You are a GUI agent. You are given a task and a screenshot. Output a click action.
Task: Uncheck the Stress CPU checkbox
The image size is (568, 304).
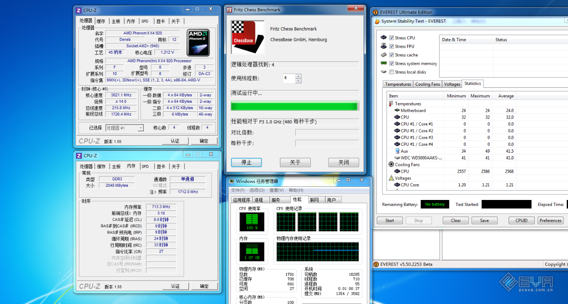pos(391,38)
